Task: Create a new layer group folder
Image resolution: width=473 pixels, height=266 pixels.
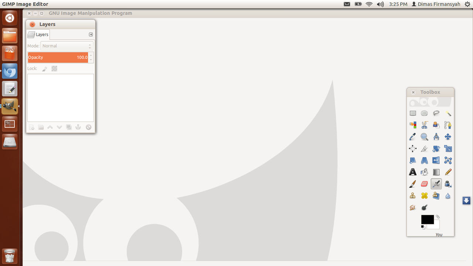Action: 41,127
